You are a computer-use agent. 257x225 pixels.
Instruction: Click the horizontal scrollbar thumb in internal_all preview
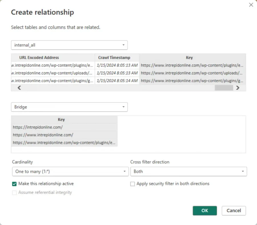pyautogui.click(x=224, y=88)
